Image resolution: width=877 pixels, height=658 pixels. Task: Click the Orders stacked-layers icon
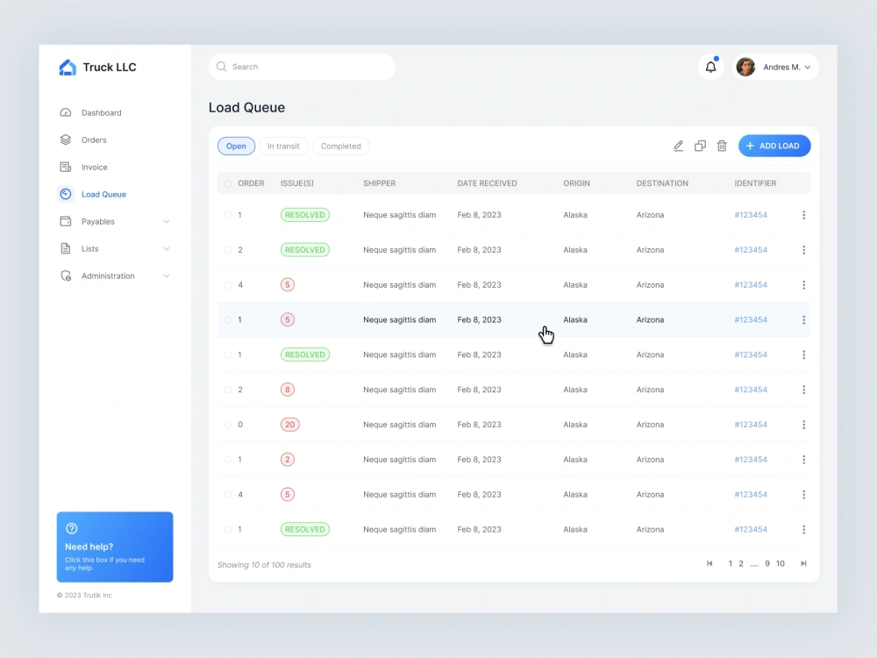[x=66, y=139]
